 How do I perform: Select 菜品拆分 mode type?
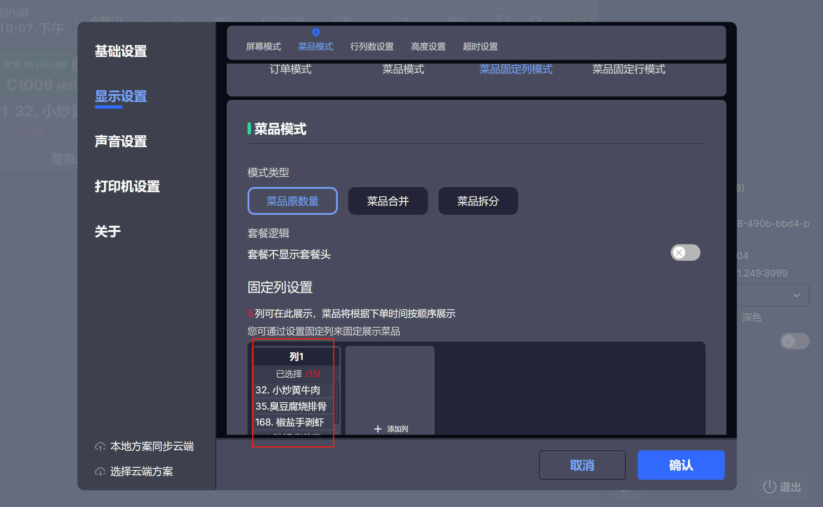pos(478,201)
